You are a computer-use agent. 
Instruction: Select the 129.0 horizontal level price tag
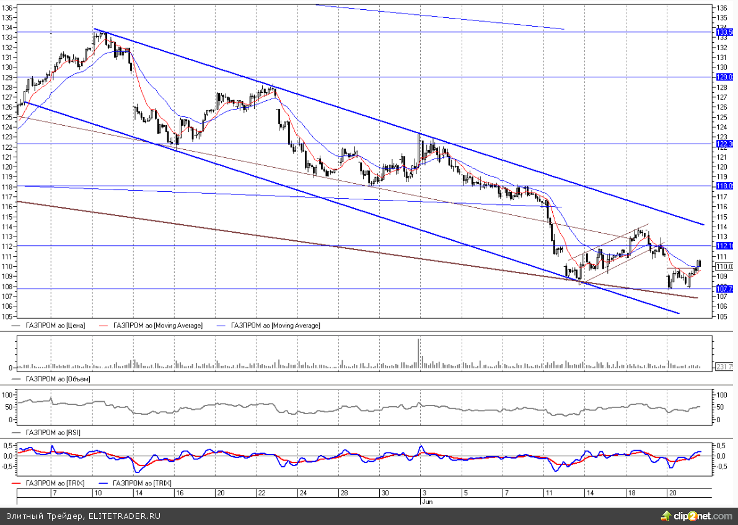point(724,77)
